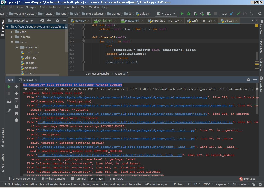
Task: Change line separator LF in status bar
Action: tap(197, 184)
